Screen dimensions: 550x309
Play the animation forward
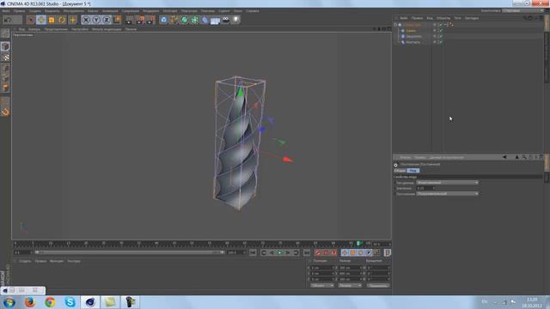pos(279,252)
